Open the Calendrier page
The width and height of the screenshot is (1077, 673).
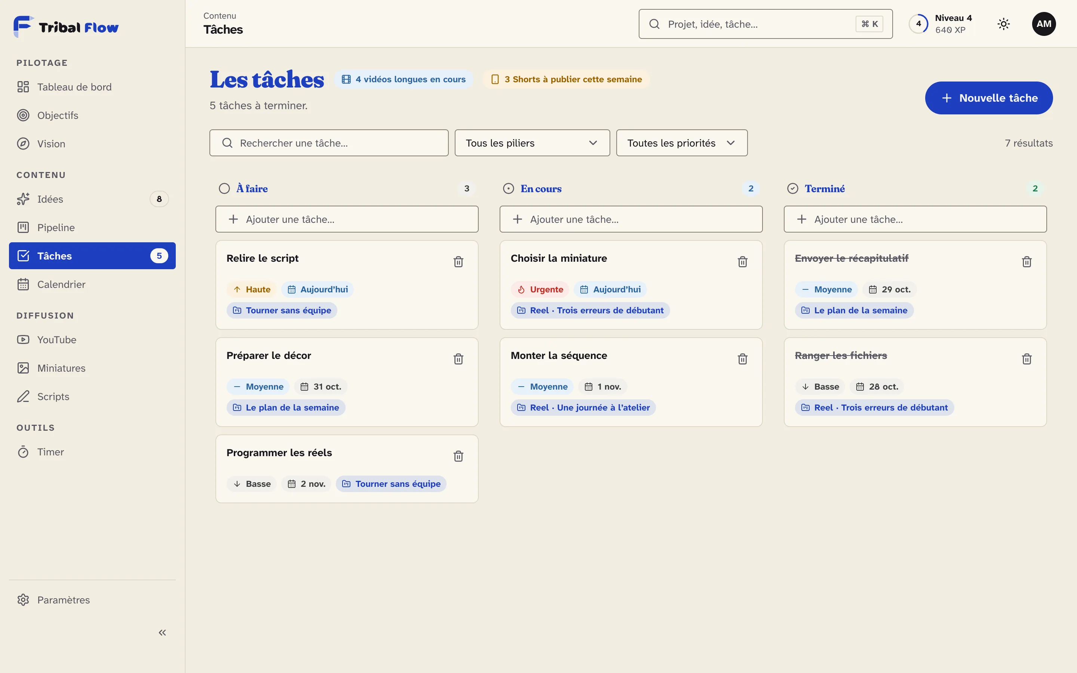pos(92,285)
